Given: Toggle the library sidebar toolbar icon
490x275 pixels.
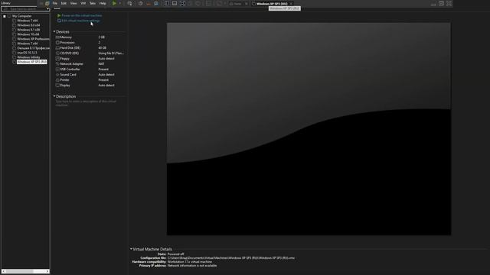Looking at the screenshot, I should [167, 3].
